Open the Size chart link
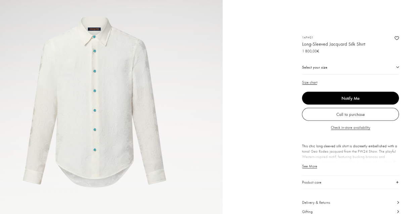 pyautogui.click(x=310, y=82)
